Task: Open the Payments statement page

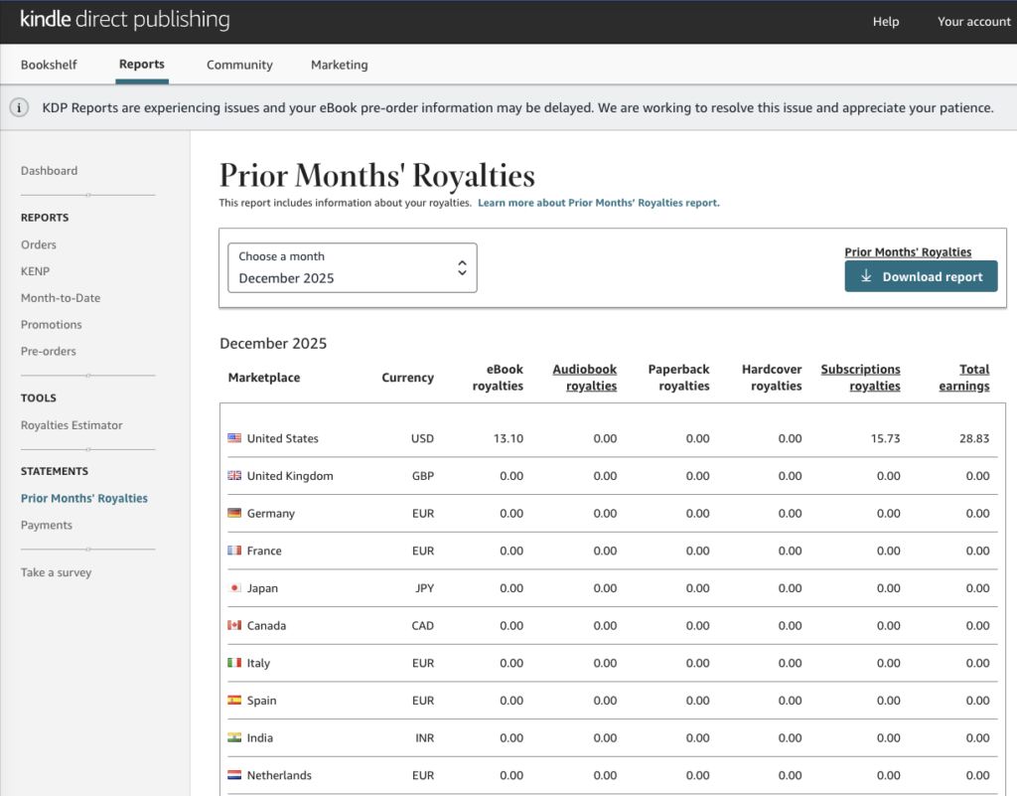Action: [x=47, y=526]
